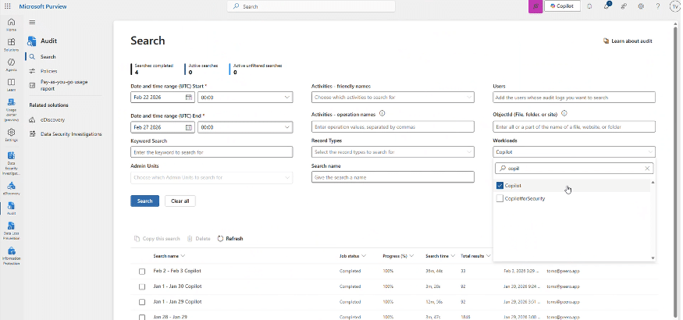
Task: Open calendar picker for Start date
Action: (189, 98)
